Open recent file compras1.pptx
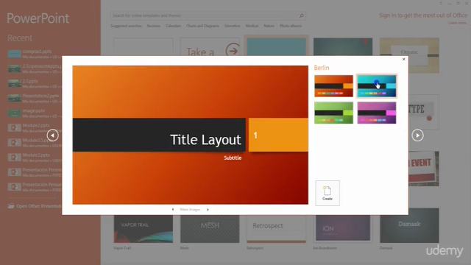471x265 pixels. tap(35, 54)
